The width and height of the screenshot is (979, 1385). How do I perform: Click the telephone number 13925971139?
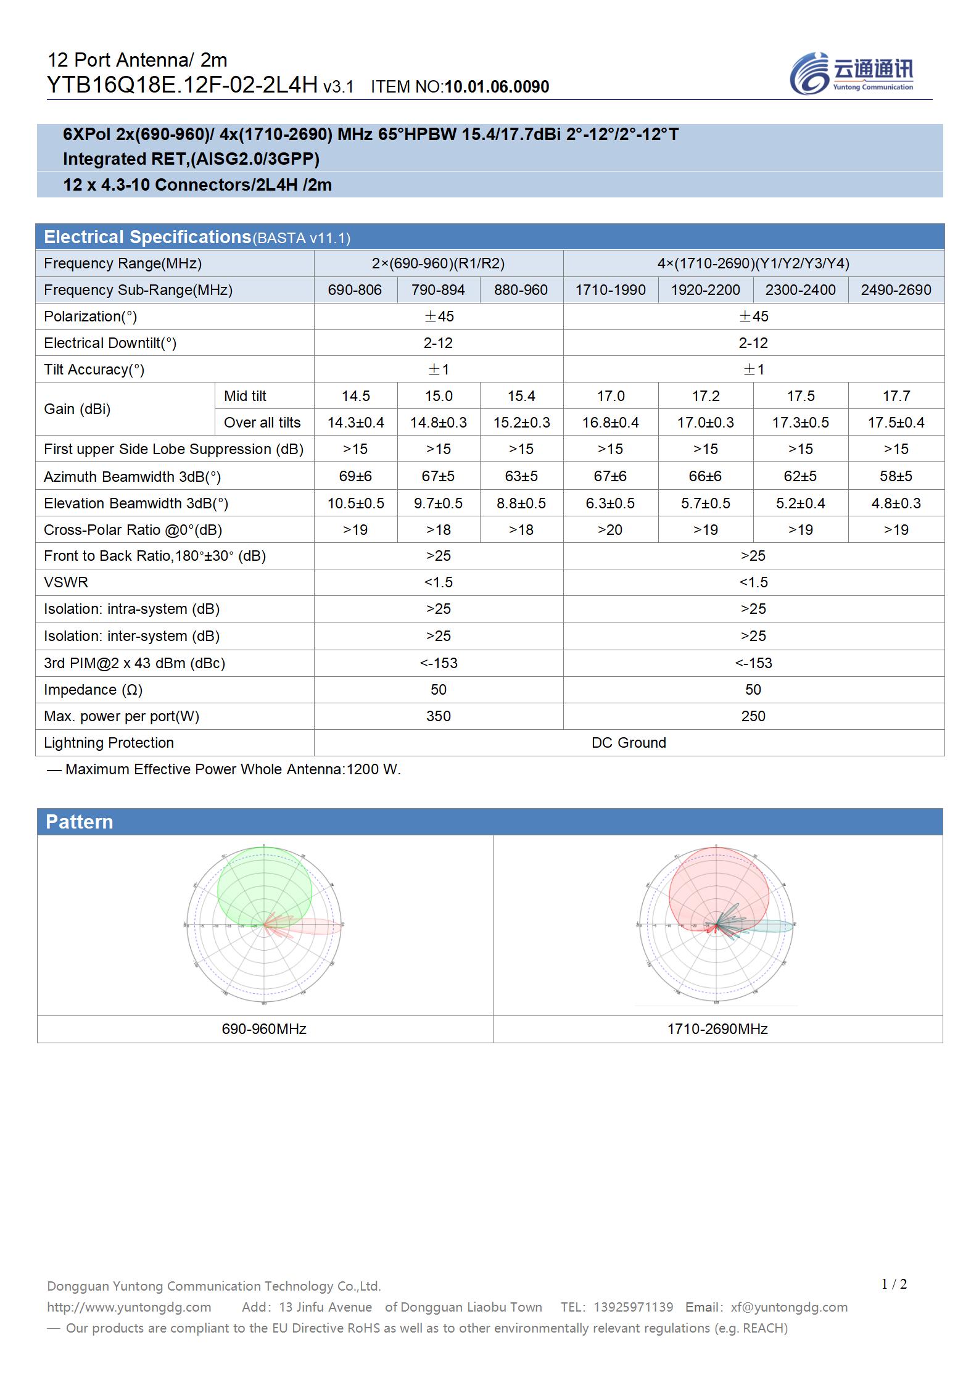coord(633,1307)
